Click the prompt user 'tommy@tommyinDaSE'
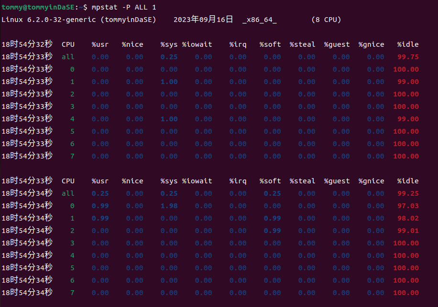Image resolution: width=438 pixels, height=307 pixels. (38, 7)
